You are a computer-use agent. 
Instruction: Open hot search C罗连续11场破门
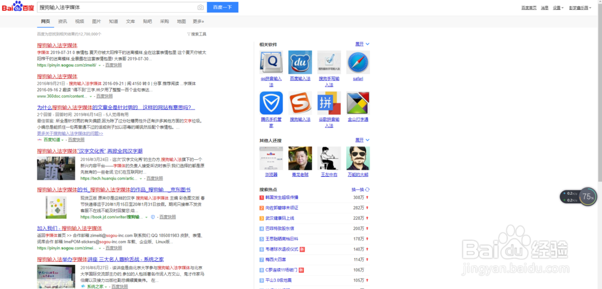(x=281, y=270)
